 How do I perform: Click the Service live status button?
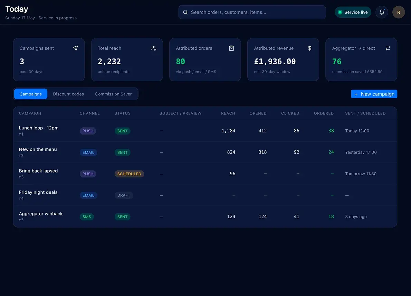[x=353, y=12]
